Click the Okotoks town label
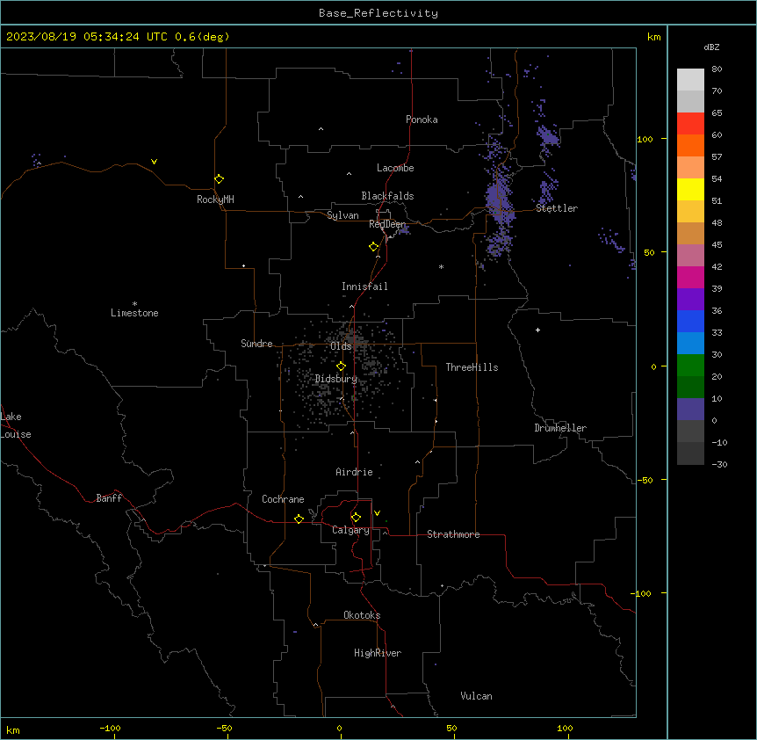Image resolution: width=757 pixels, height=740 pixels. pyautogui.click(x=362, y=615)
